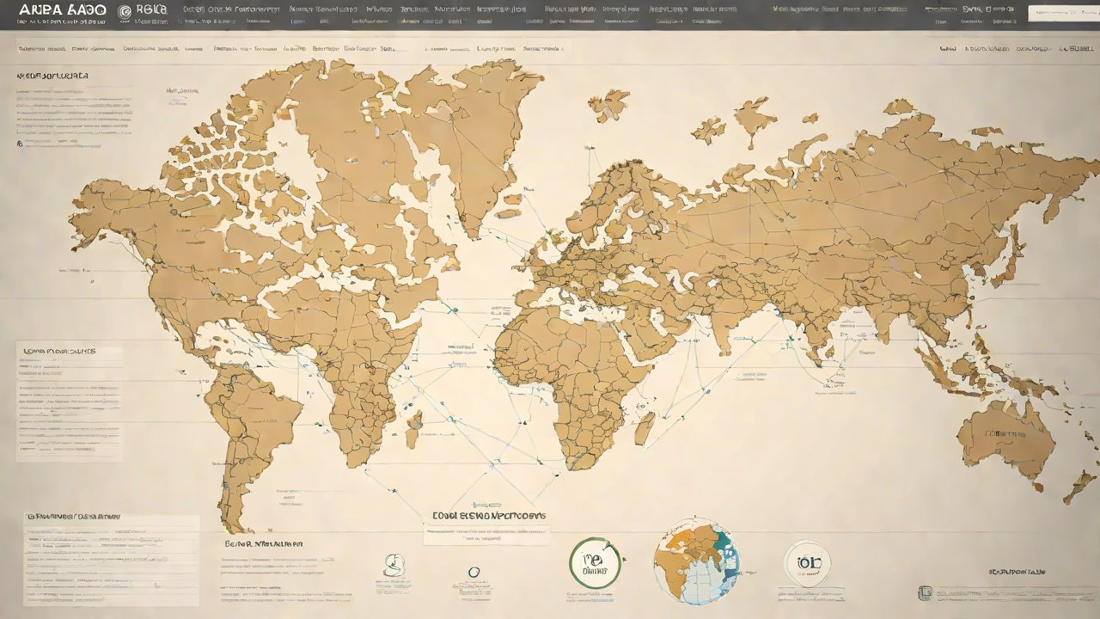
Task: Click the top-left site title logo text
Action: (57, 10)
